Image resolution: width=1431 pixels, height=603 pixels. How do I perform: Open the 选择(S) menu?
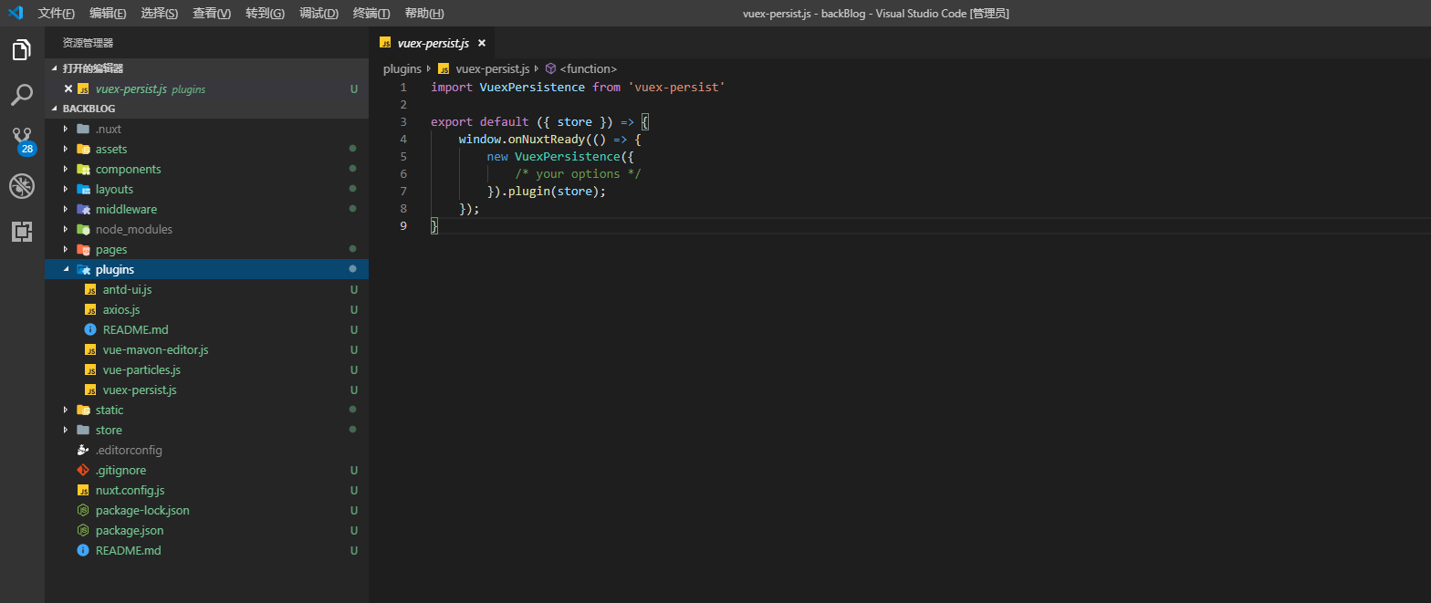tap(160, 13)
